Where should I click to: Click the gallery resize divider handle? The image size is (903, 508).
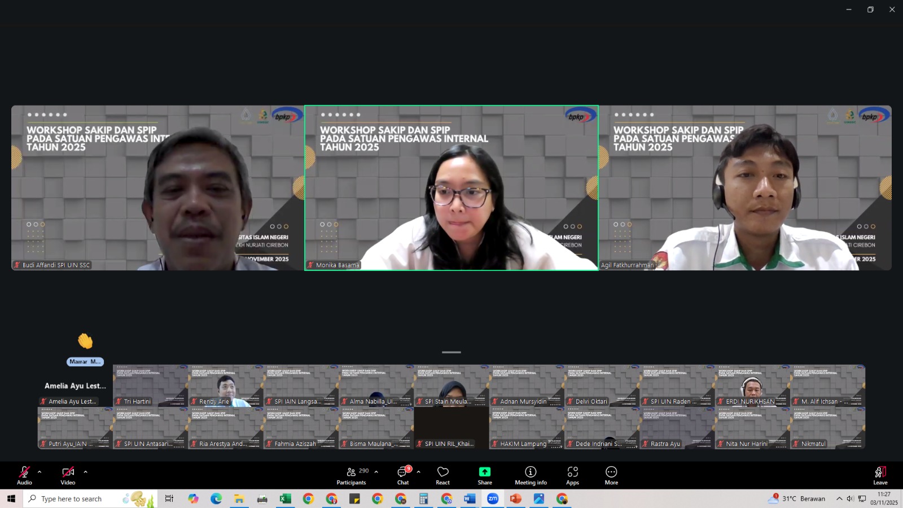[x=451, y=352]
